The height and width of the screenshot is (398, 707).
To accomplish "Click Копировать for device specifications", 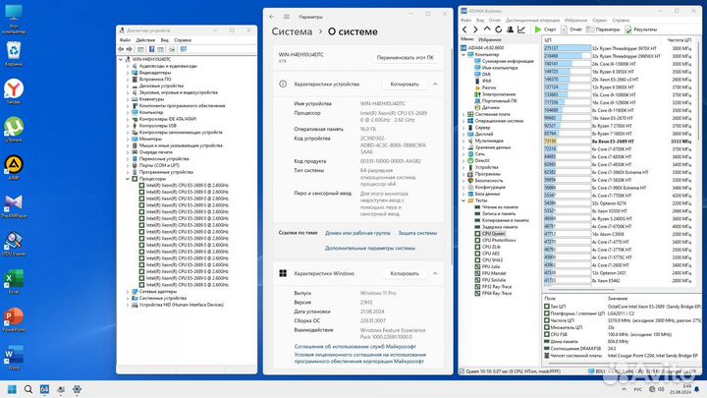I will point(404,84).
